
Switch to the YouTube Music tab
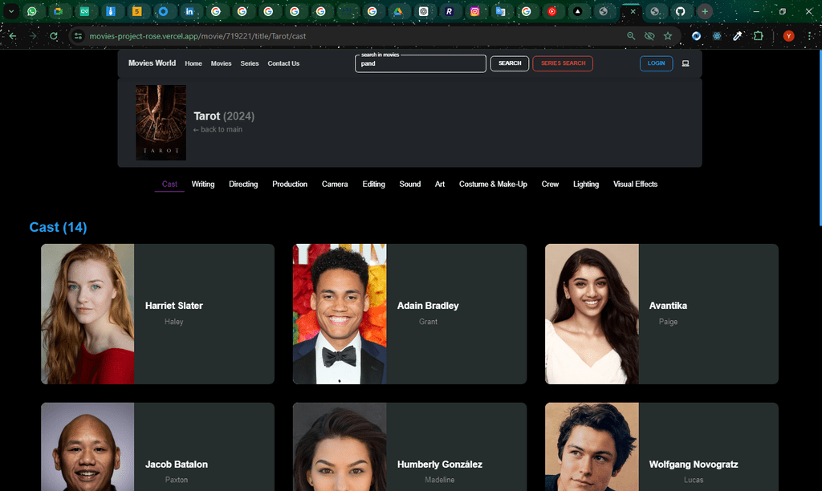point(552,11)
